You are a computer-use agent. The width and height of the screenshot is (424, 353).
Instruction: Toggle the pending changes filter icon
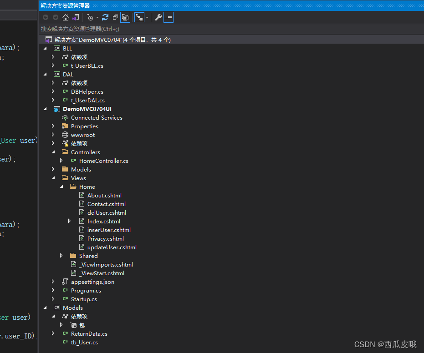91,17
